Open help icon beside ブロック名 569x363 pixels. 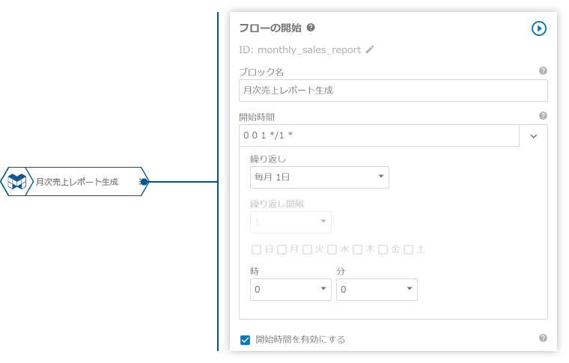click(x=543, y=70)
